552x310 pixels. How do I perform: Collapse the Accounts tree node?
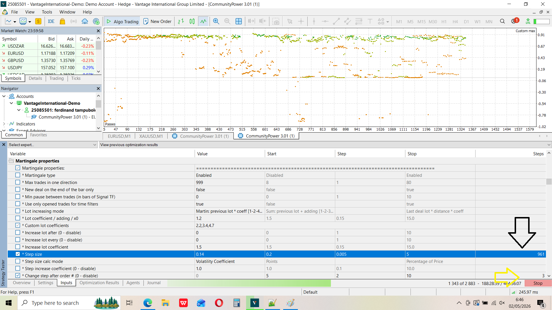4,96
